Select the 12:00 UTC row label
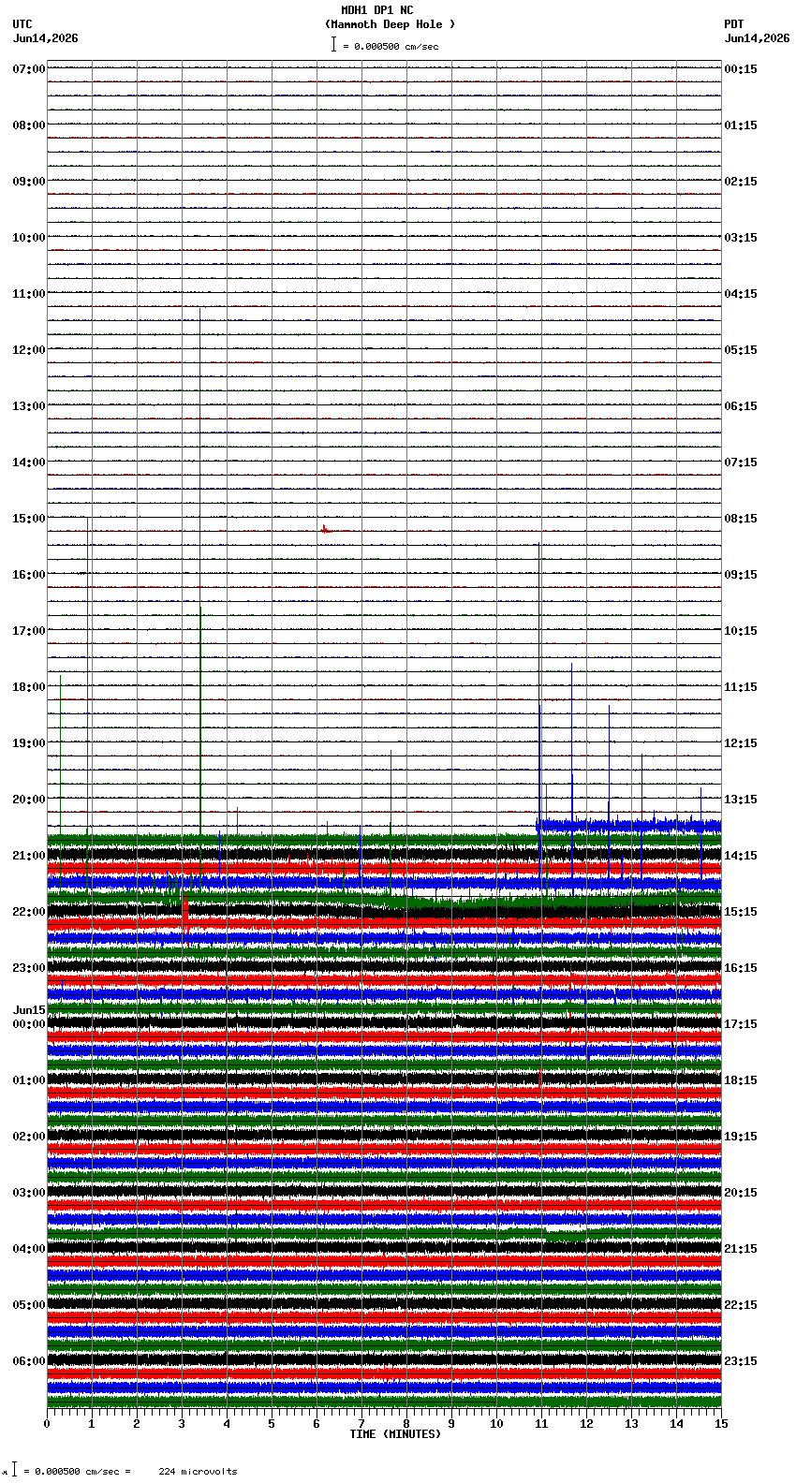 (x=29, y=350)
